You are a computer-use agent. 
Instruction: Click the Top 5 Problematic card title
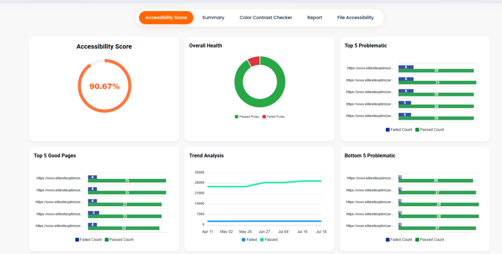[366, 46]
